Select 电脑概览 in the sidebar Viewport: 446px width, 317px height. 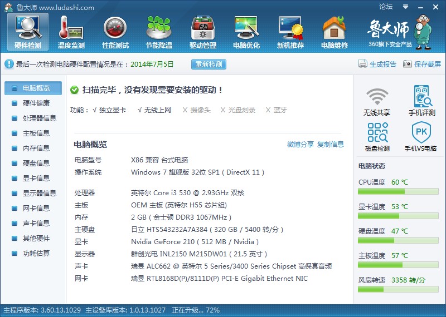(33, 88)
